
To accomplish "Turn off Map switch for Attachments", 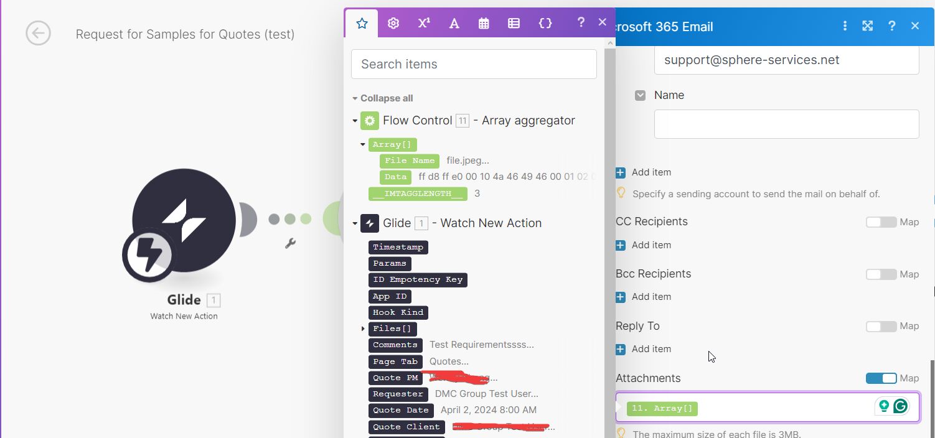I will point(881,378).
